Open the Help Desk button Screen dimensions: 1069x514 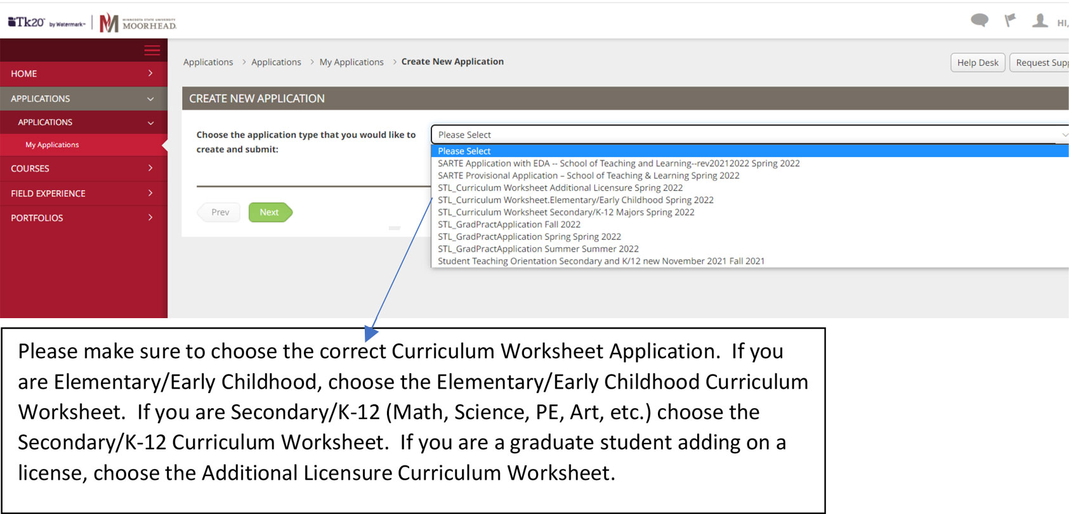[x=977, y=63]
